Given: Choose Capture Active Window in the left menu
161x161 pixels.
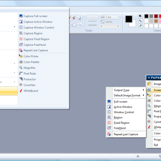Looking at the screenshot, I should pos(43,22).
